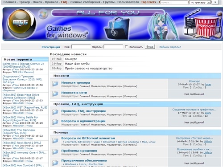
Task: Open the Другие клиенты subforum link
Action: [x=128, y=142]
